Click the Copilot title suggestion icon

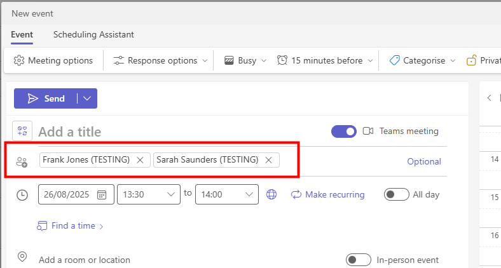click(22, 131)
